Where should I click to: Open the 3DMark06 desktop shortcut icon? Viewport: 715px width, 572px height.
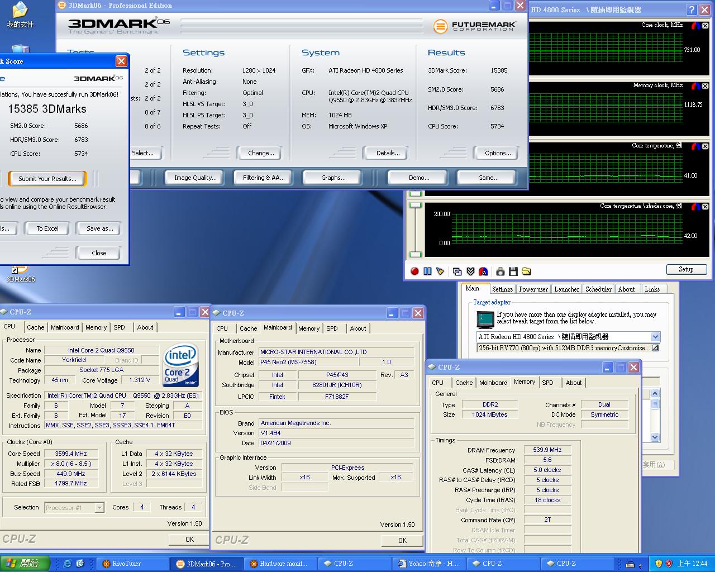coord(20,273)
